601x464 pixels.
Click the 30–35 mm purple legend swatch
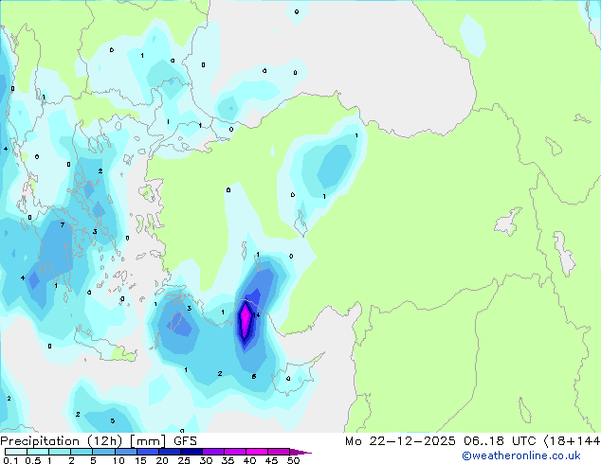(213, 452)
